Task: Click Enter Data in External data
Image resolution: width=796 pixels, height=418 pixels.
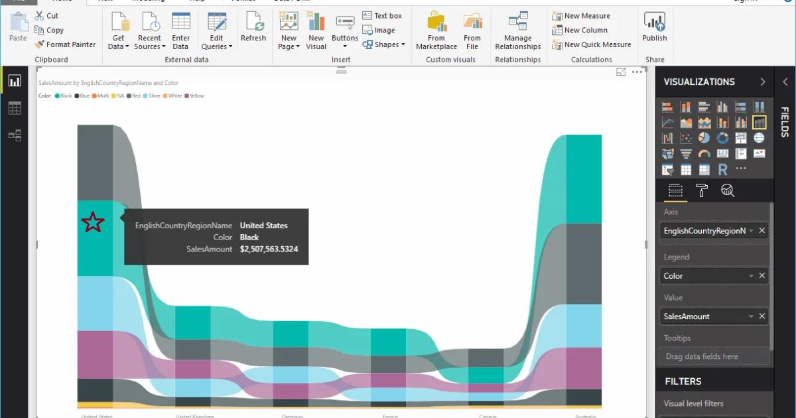Action: tap(180, 31)
